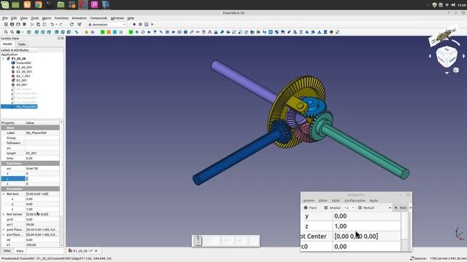Open the Undo history dropdown arrow
Viewport: 467px width, 262px height.
pos(56,24)
